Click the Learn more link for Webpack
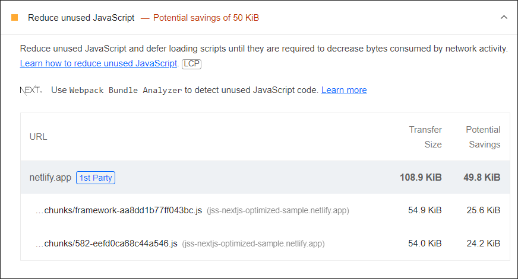 (x=344, y=90)
